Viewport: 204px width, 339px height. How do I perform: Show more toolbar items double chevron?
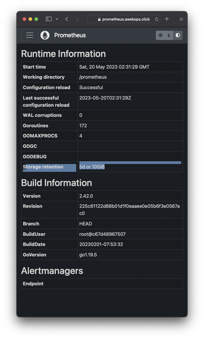coord(181,19)
